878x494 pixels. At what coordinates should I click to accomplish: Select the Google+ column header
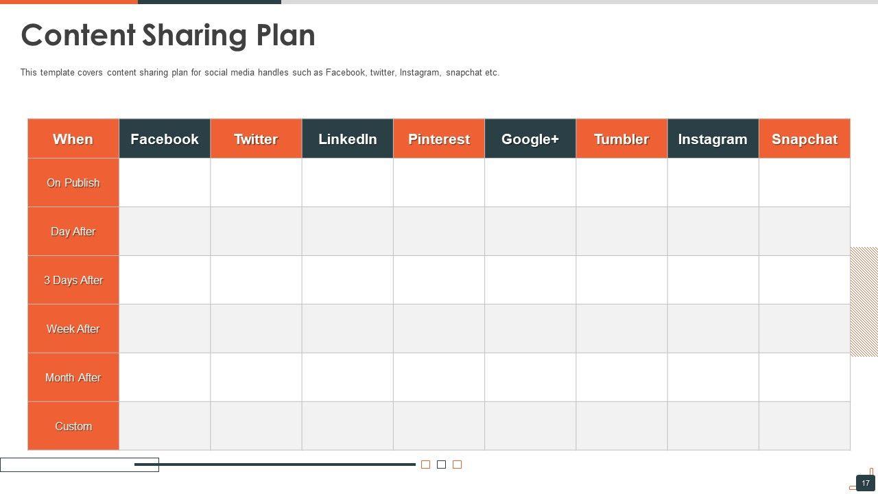click(530, 139)
